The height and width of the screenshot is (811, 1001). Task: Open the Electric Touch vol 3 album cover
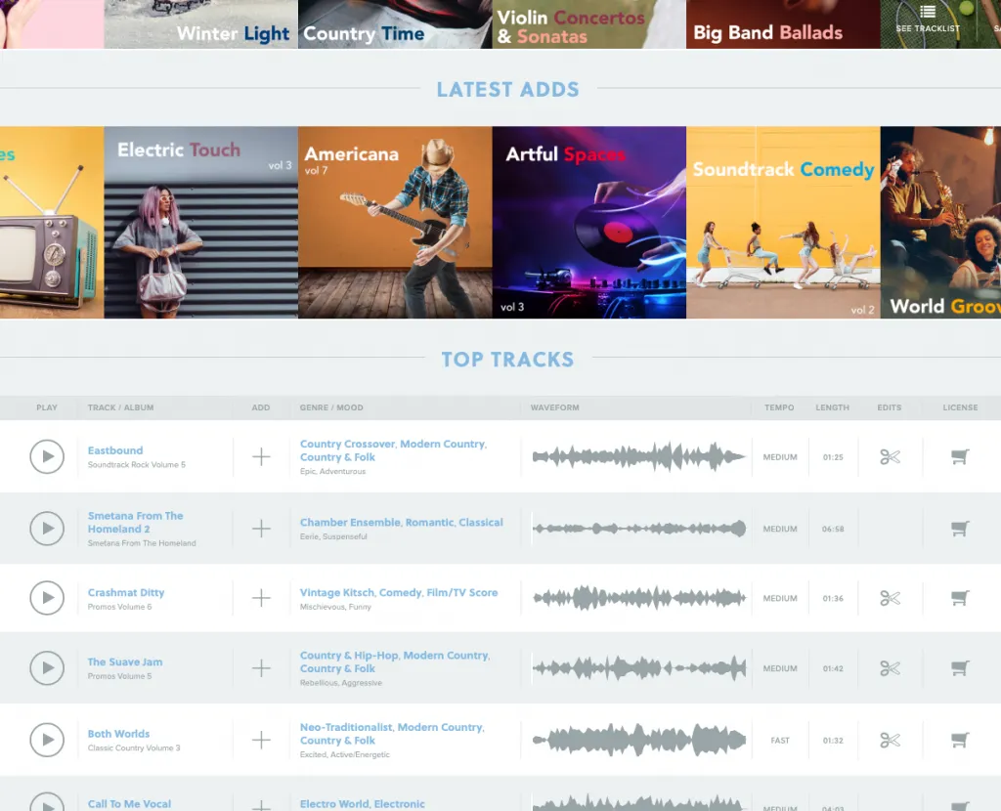pos(201,222)
